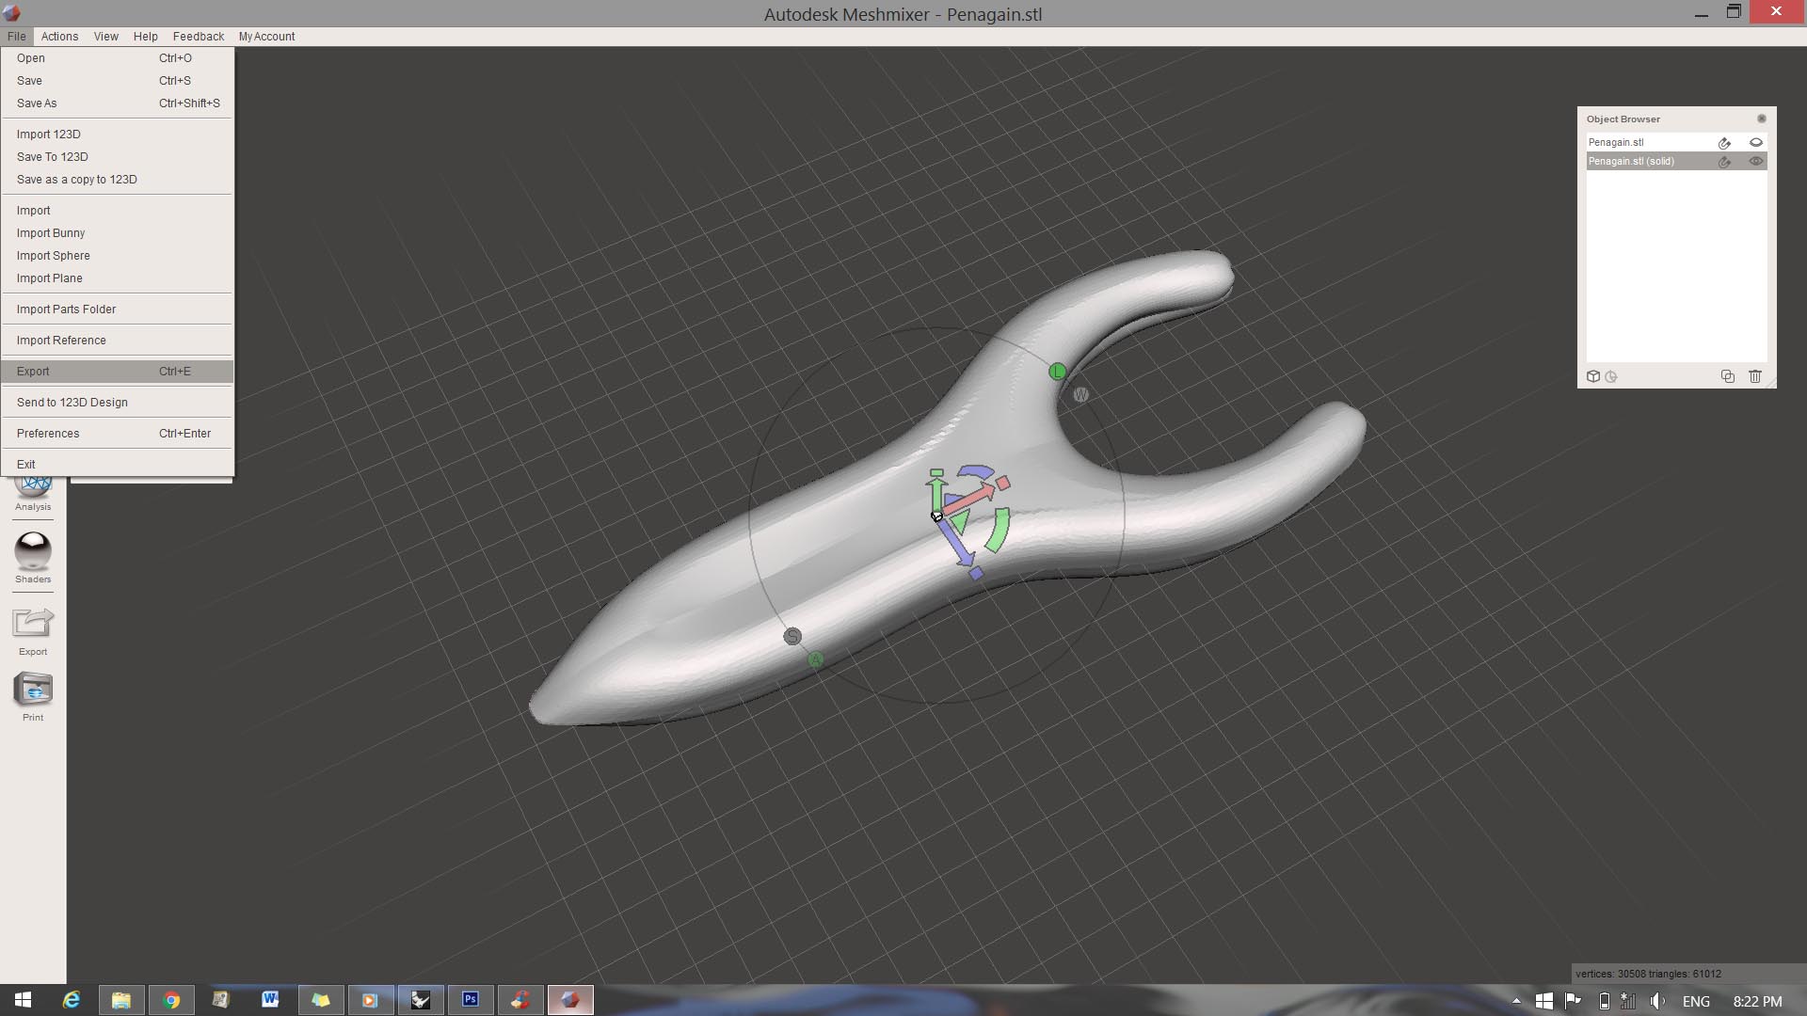Open the Shaders panel in sidebar

coord(33,557)
